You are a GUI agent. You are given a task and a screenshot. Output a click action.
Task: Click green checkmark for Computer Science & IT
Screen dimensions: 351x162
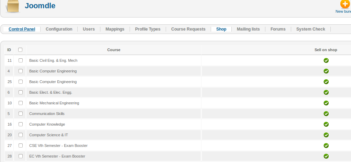[326, 135]
